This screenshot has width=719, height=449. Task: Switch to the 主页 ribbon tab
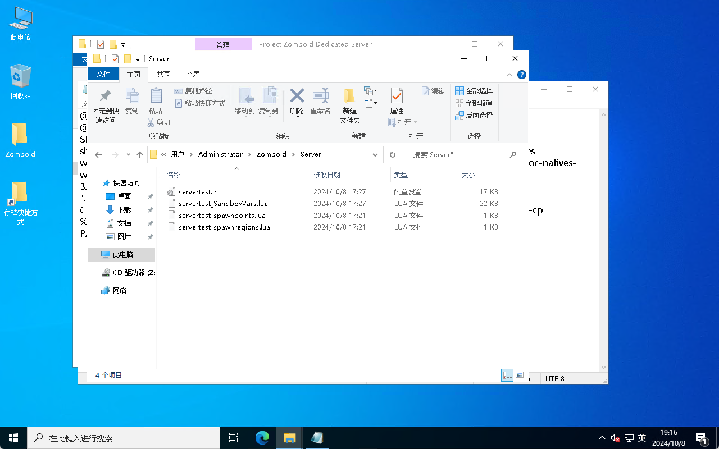coord(134,74)
